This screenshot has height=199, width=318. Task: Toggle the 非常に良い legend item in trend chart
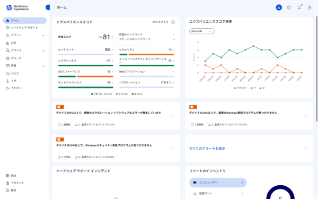point(241,88)
